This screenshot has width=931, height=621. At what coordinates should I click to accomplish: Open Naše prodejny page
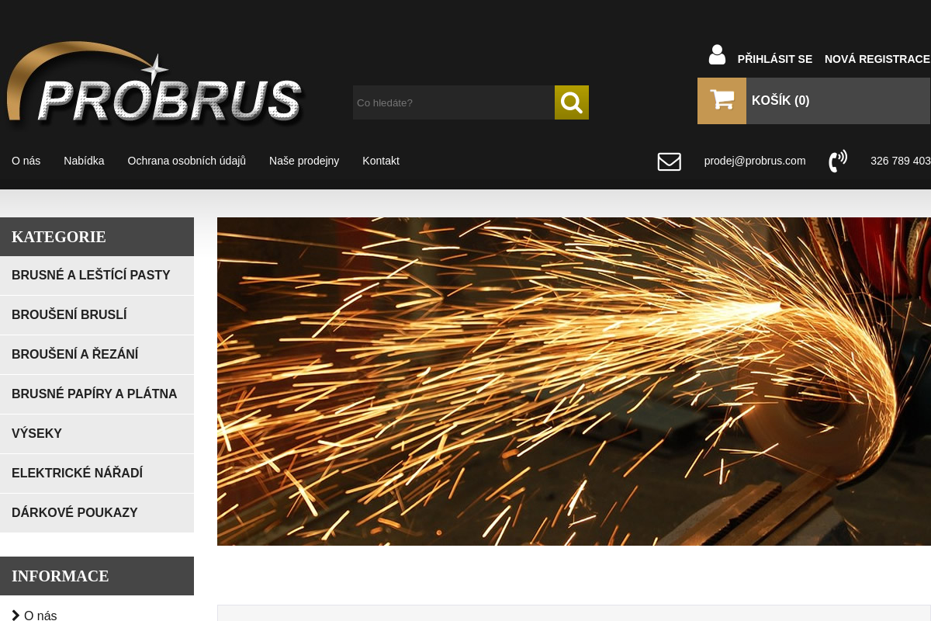[304, 161]
